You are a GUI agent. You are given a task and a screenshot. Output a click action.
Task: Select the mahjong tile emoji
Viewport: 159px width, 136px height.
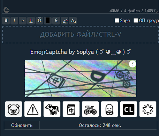pos(71,109)
